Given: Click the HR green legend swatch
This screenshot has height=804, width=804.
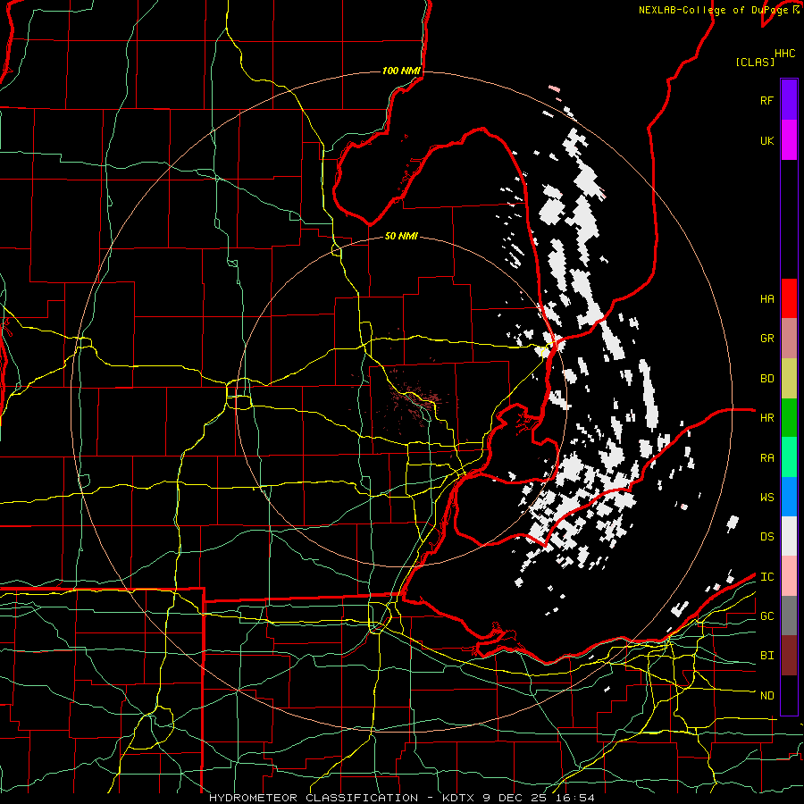Looking at the screenshot, I should point(789,417).
